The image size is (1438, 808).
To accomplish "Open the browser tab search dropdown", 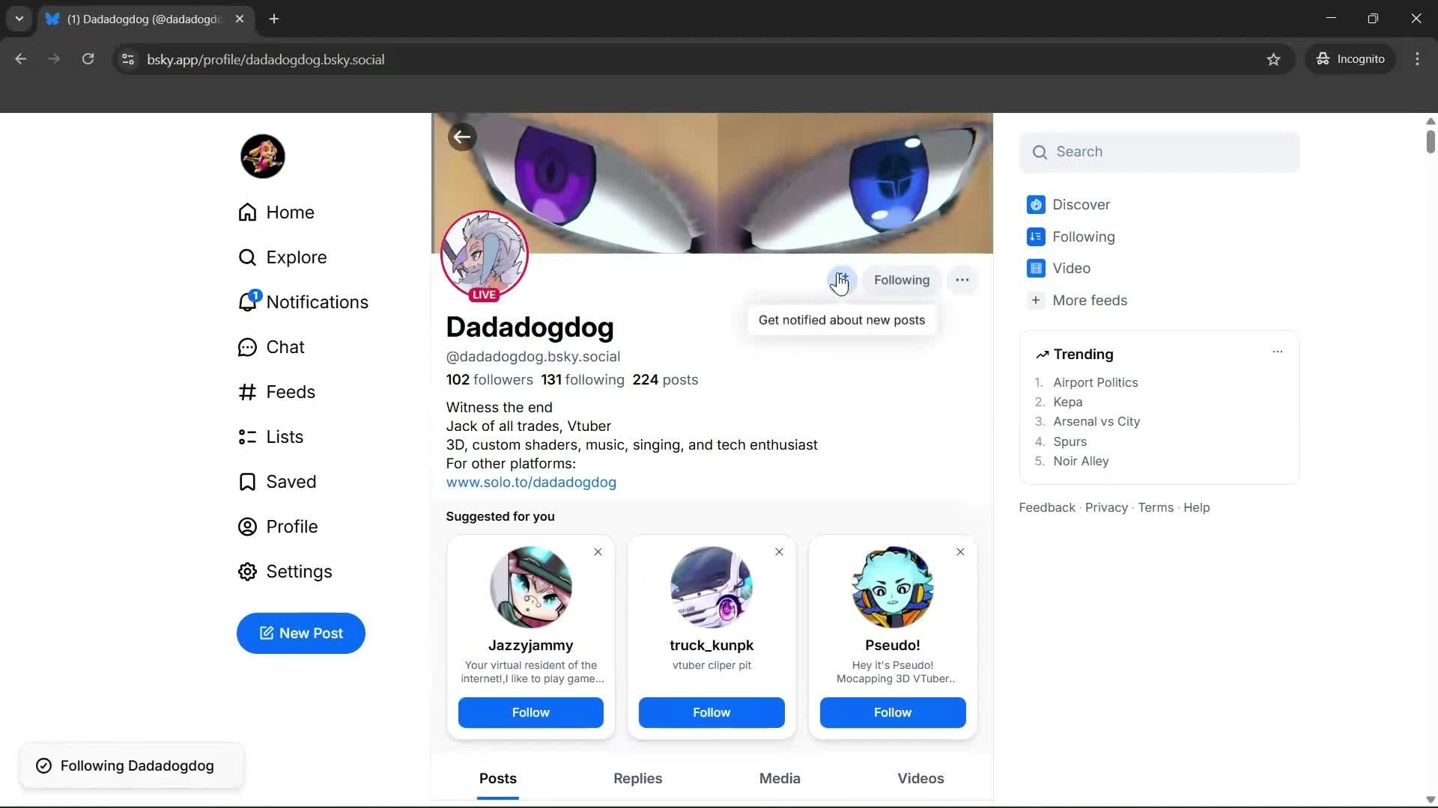I will tap(19, 19).
